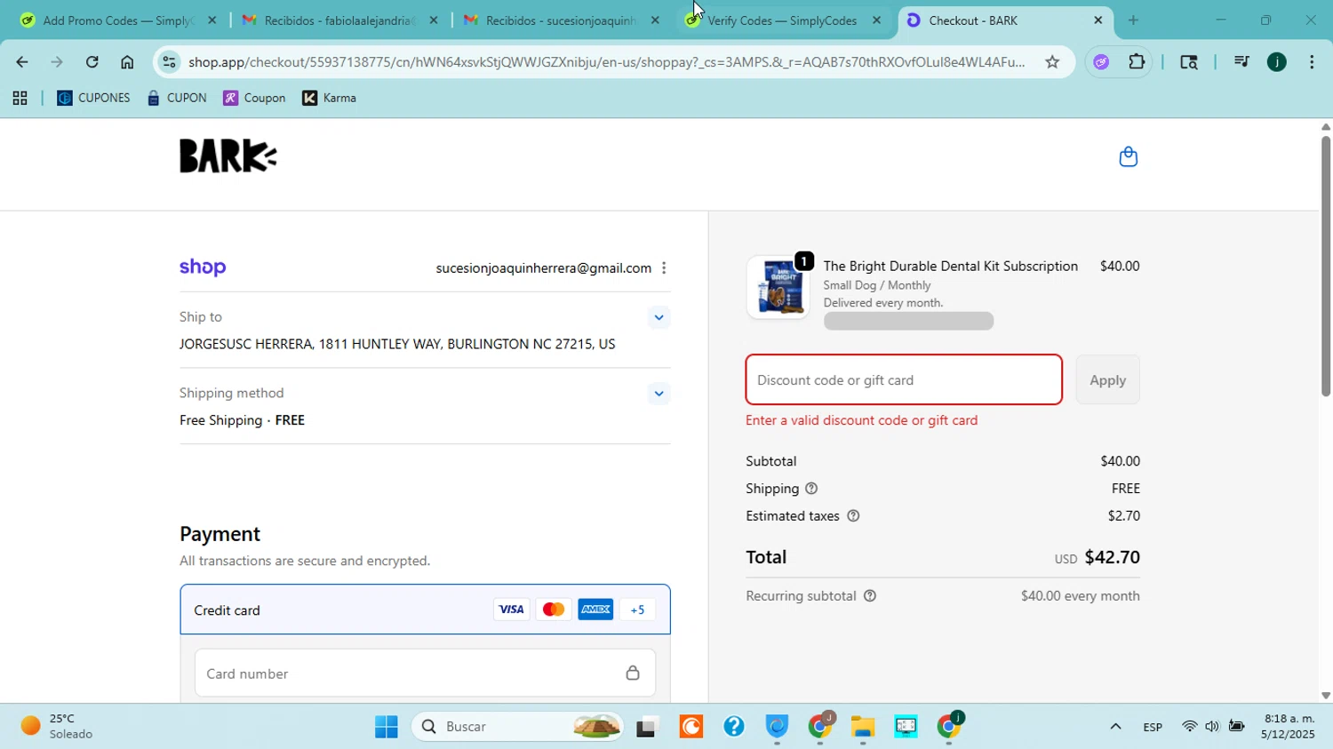This screenshot has height=749, width=1333.
Task: Open account options three-dot menu beside email
Action: point(664,267)
